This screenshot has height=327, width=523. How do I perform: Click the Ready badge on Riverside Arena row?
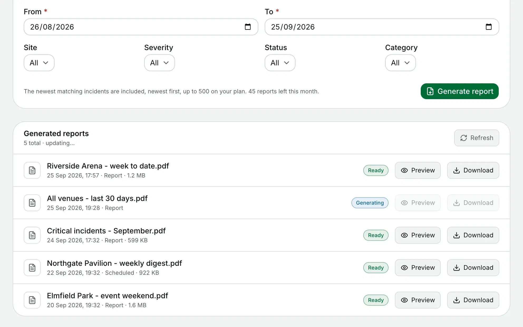coord(376,170)
